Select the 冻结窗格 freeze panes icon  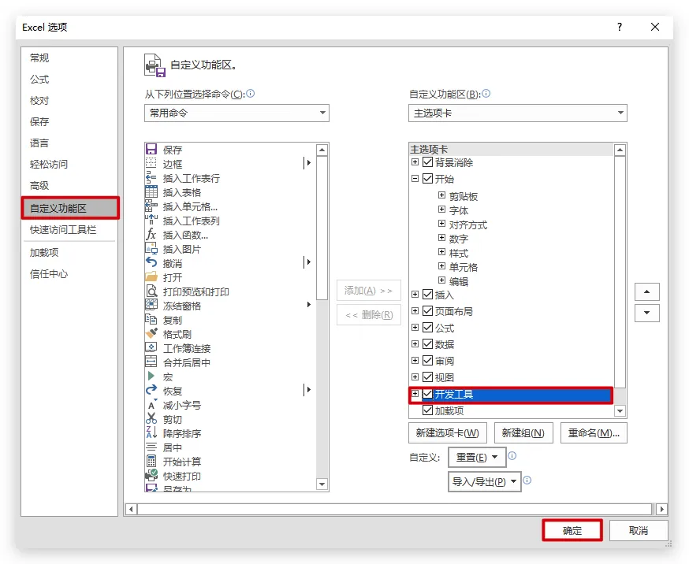(x=151, y=305)
